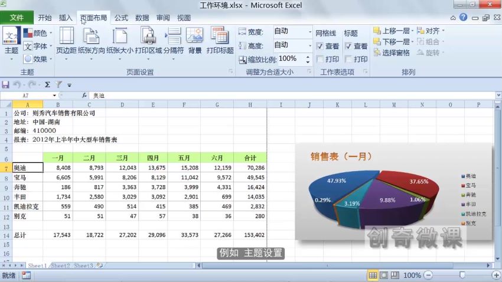502x282 pixels.
Task: Click the 100% zoom level button
Action: click(412, 275)
